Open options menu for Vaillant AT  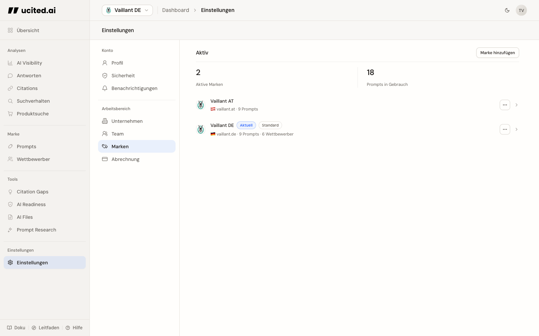click(x=505, y=105)
